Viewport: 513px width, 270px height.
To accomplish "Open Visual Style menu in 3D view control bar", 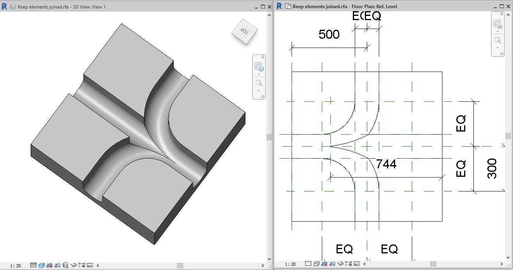I will pyautogui.click(x=41, y=265).
